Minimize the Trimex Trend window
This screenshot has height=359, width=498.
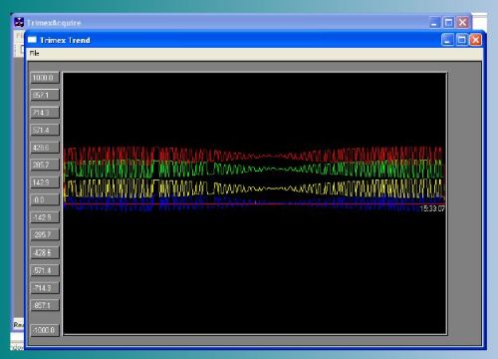[x=447, y=40]
